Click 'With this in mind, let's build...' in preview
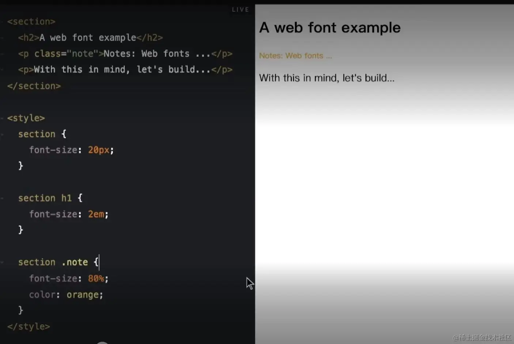This screenshot has width=514, height=344. pos(327,78)
